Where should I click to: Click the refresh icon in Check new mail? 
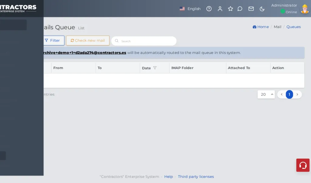click(72, 41)
